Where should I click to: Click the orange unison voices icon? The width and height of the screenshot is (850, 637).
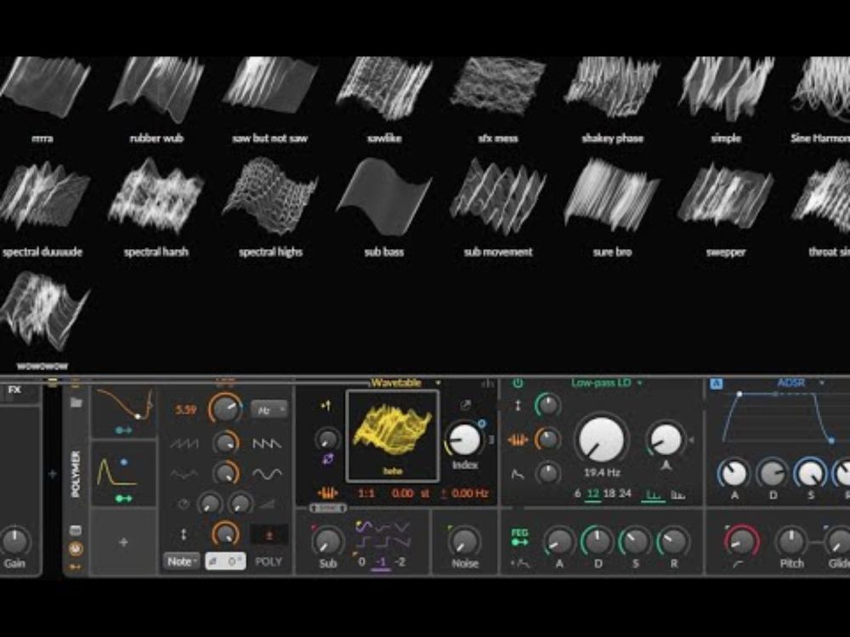[327, 493]
